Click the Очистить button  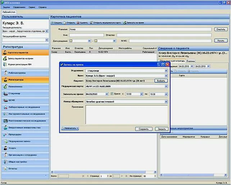[221, 29]
